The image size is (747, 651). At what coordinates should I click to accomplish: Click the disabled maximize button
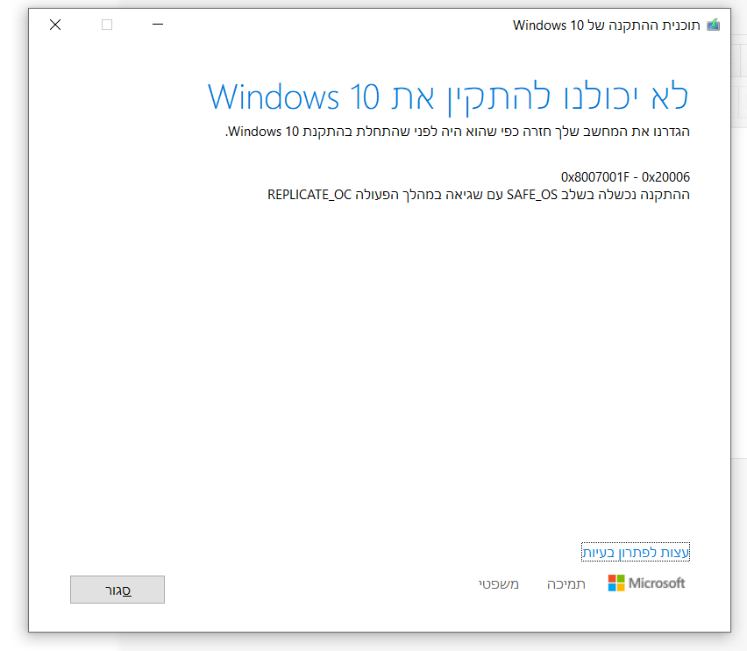[107, 25]
